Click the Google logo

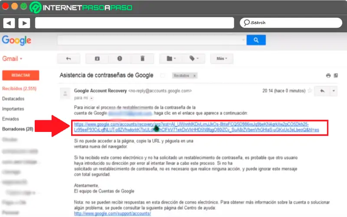[x=16, y=40]
